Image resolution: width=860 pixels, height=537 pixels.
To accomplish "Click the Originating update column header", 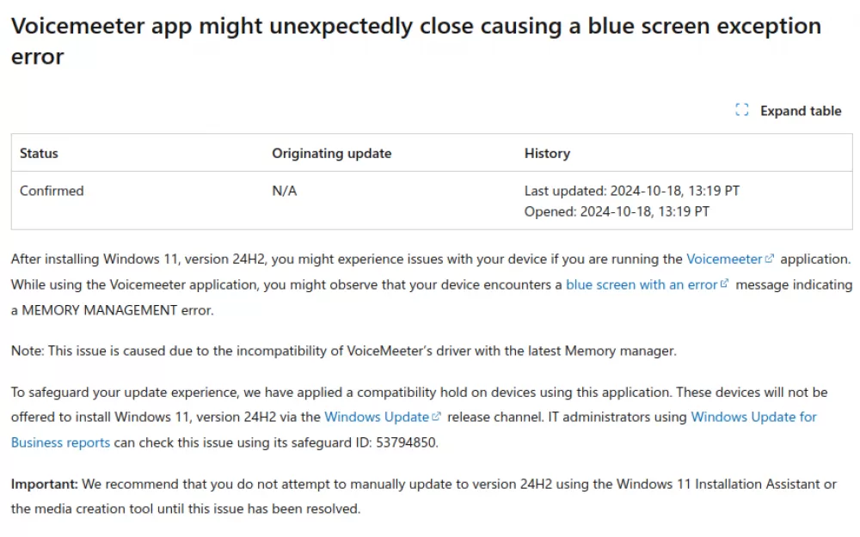I will coord(331,153).
